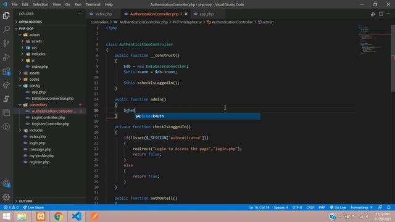Select PHP language mode

click(322, 207)
